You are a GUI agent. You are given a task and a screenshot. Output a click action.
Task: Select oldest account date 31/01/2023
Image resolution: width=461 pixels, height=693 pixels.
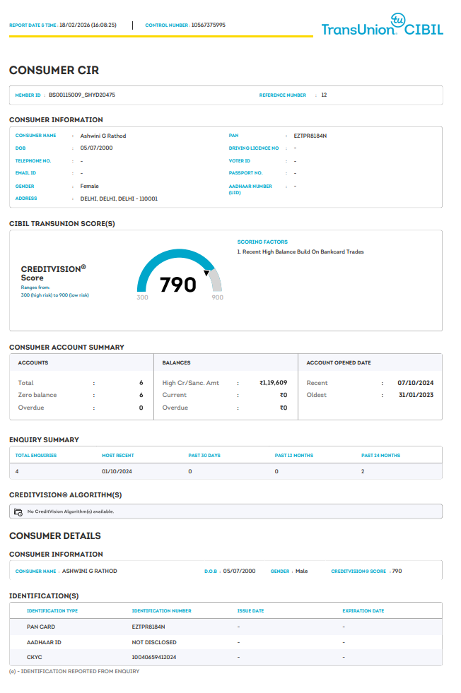click(x=416, y=395)
